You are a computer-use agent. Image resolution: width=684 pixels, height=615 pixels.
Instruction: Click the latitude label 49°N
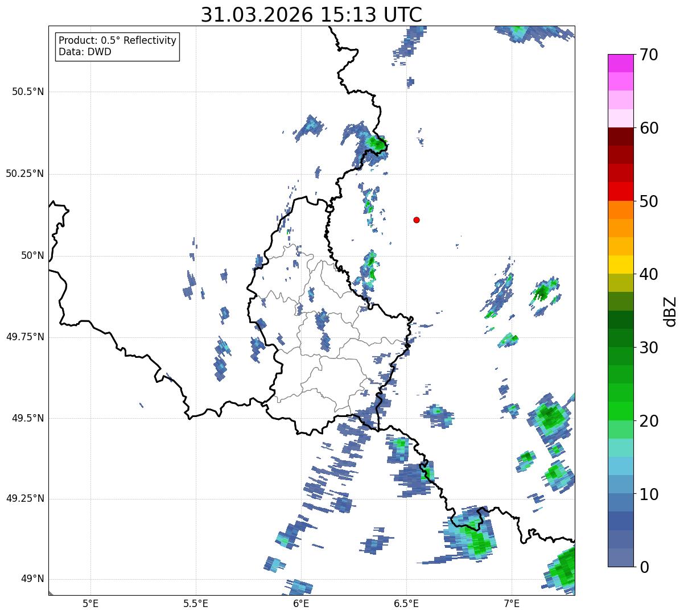click(32, 579)
